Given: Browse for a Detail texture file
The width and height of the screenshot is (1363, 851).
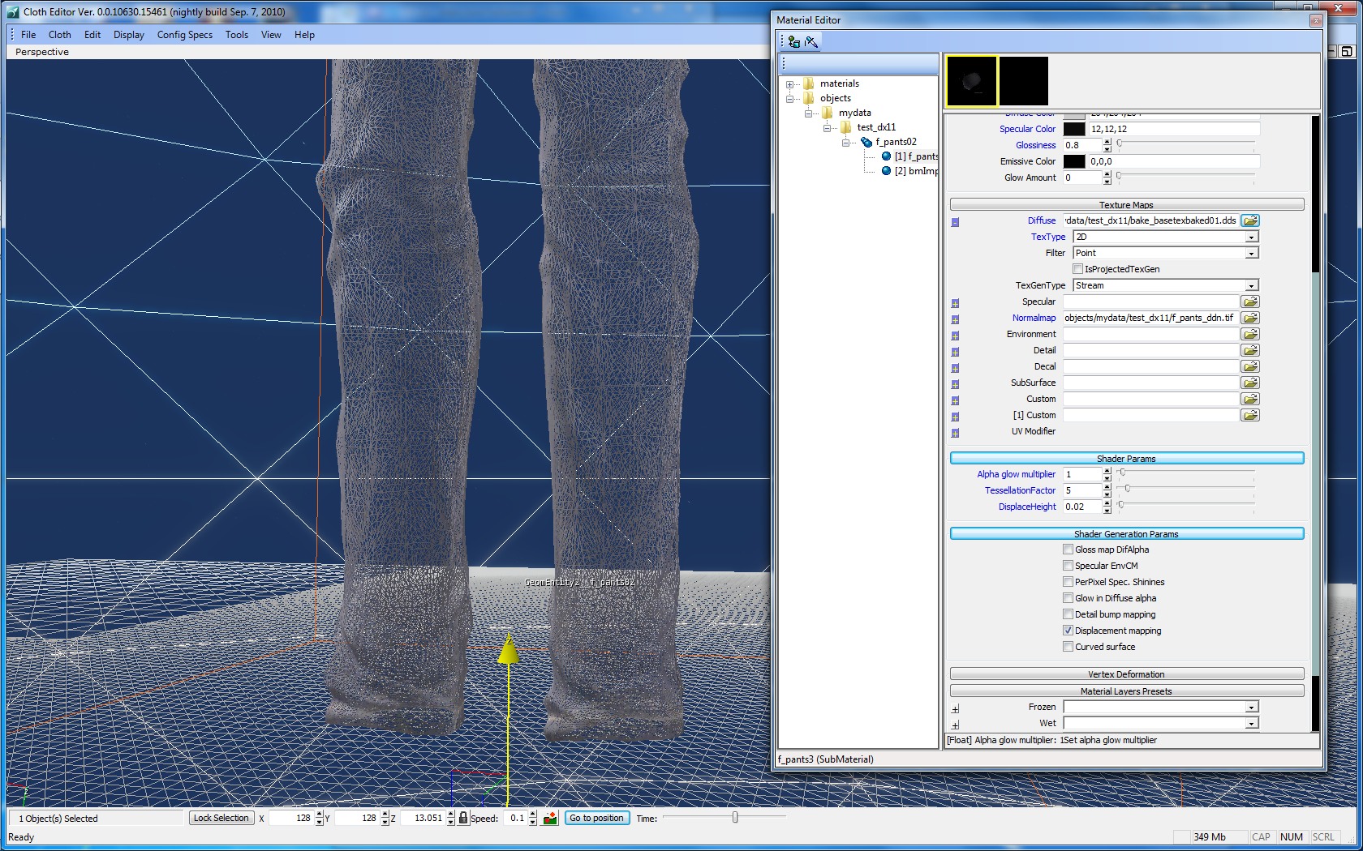Looking at the screenshot, I should click(1250, 350).
